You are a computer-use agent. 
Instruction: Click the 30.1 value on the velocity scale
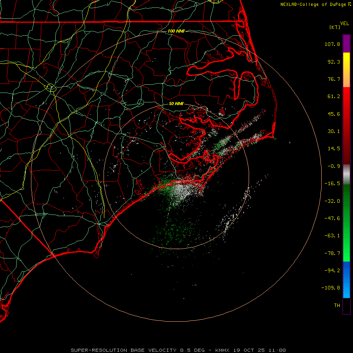pos(334,131)
